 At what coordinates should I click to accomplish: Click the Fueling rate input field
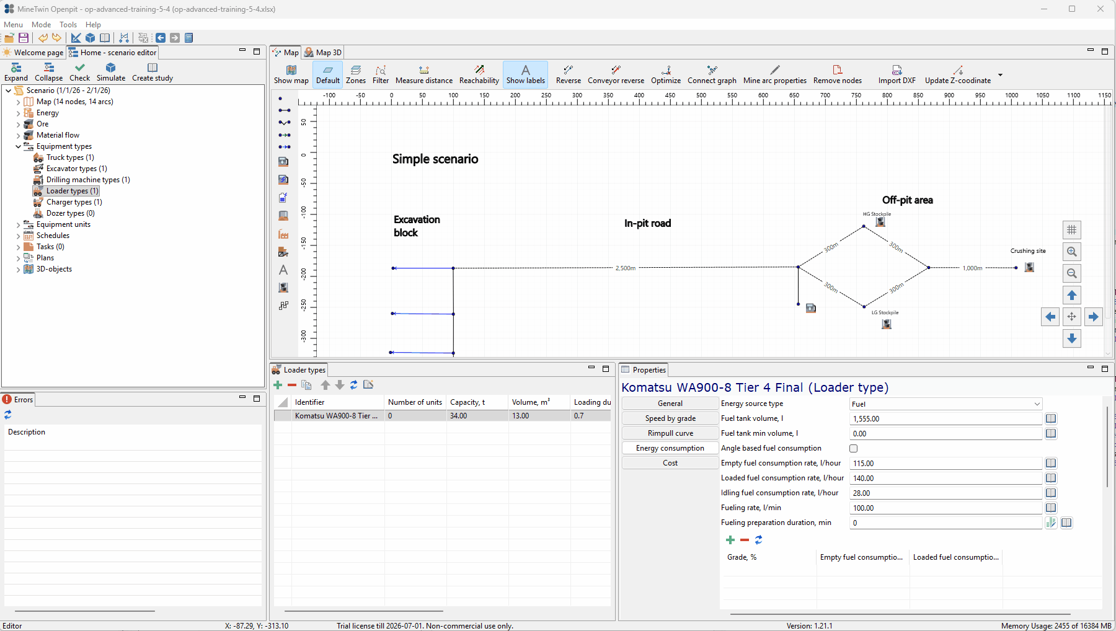[x=945, y=508]
